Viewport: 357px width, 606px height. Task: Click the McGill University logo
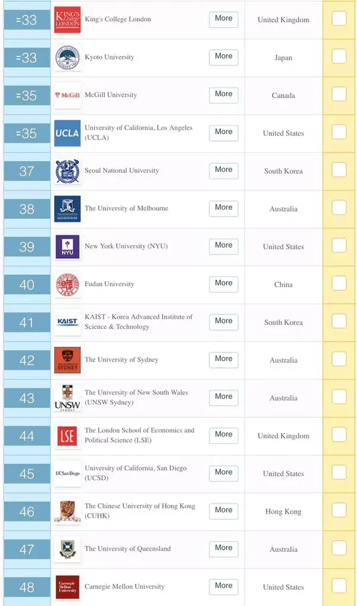(x=67, y=95)
